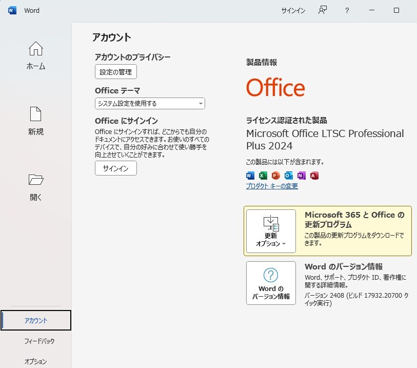Viewport: 417px width, 368px height.
Task: Click the サインイン button under Office sign-in
Action: tap(116, 168)
